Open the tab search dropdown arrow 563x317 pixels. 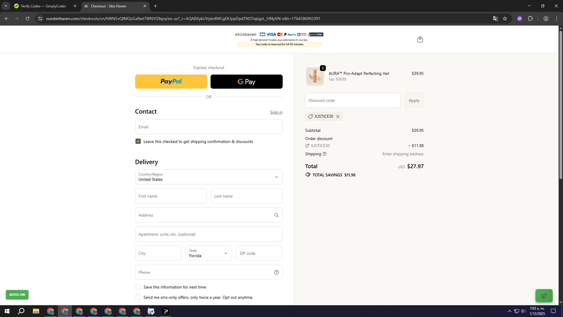(6, 6)
